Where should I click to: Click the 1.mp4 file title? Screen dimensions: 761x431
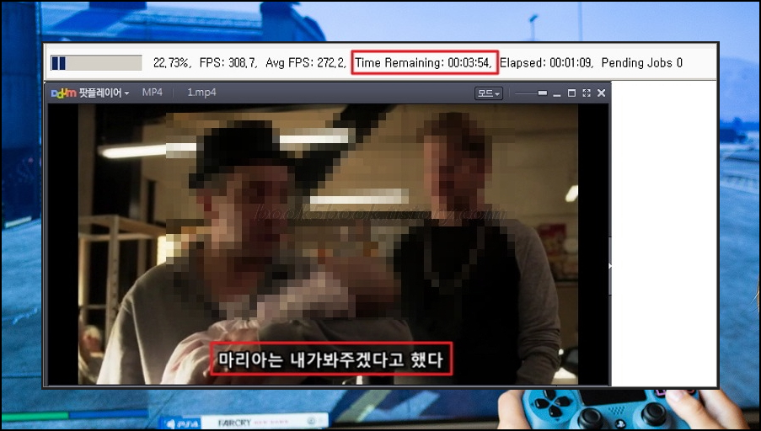click(x=201, y=92)
